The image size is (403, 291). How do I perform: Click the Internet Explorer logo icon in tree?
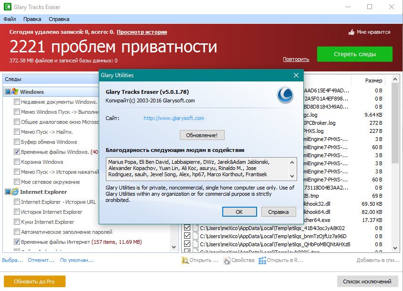pyautogui.click(x=15, y=191)
